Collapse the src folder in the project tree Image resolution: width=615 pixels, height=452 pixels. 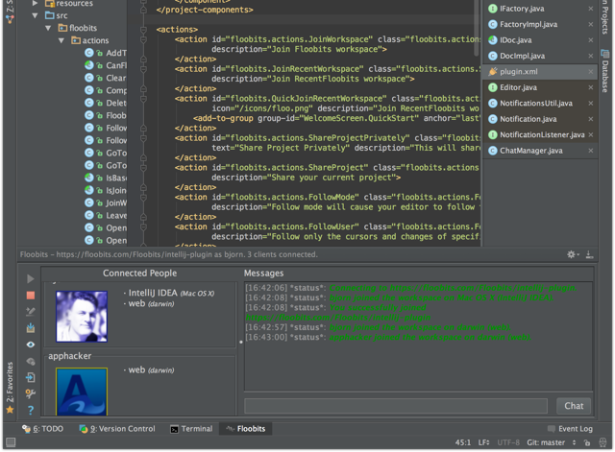click(36, 15)
